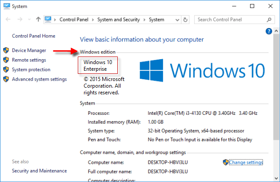Click the Back navigation arrow
The width and height of the screenshot is (280, 182).
[x=8, y=20]
